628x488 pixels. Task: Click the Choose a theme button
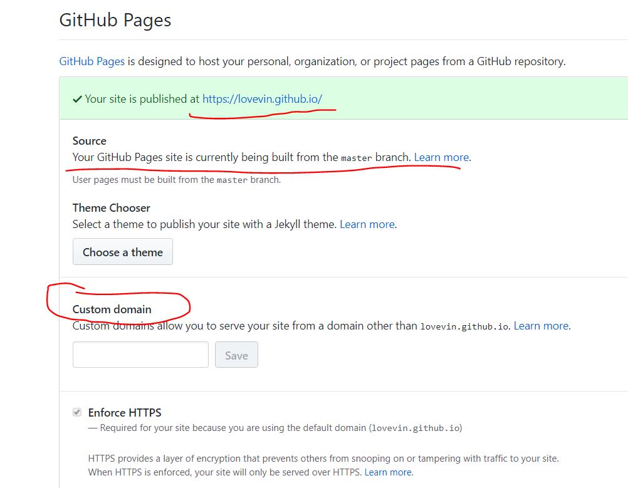click(123, 252)
